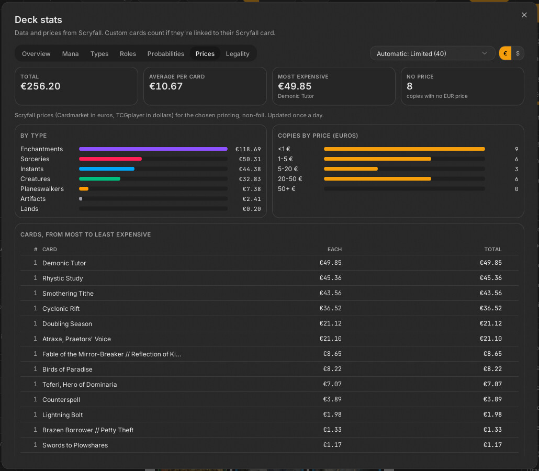Click the Total €256.20 card

click(x=76, y=86)
